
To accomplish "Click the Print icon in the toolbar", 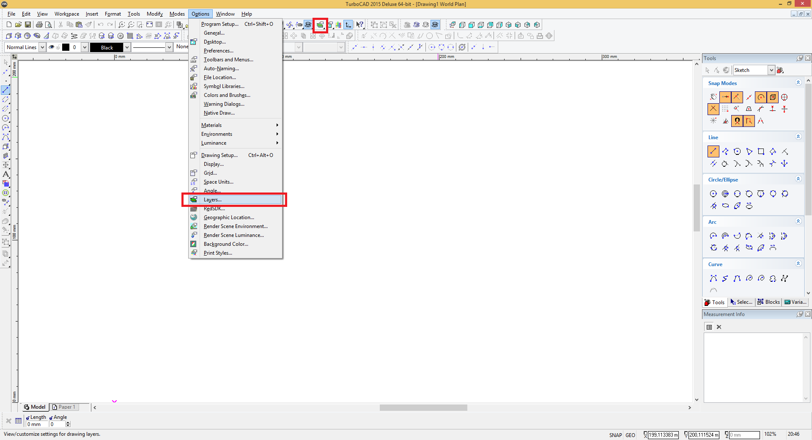I will (39, 25).
